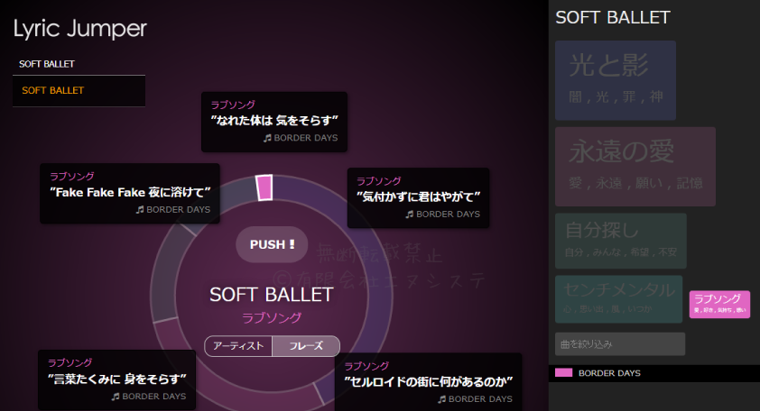
Task: Click music note icon on "セルロイドの街に" card
Action: coord(442,399)
